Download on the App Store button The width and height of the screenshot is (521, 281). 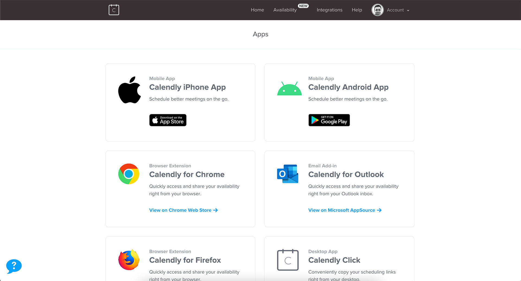coord(168,120)
